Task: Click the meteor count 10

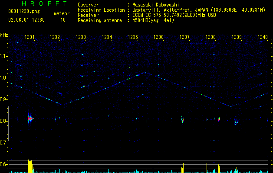Action: (63, 20)
